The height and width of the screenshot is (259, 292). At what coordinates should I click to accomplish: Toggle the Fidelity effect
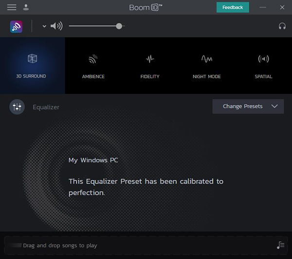(150, 65)
